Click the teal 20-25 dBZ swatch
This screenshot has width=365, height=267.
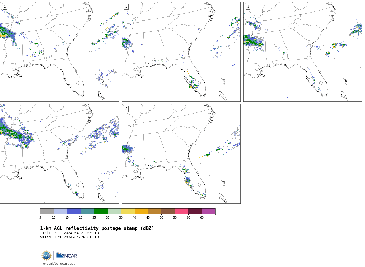[87, 211]
